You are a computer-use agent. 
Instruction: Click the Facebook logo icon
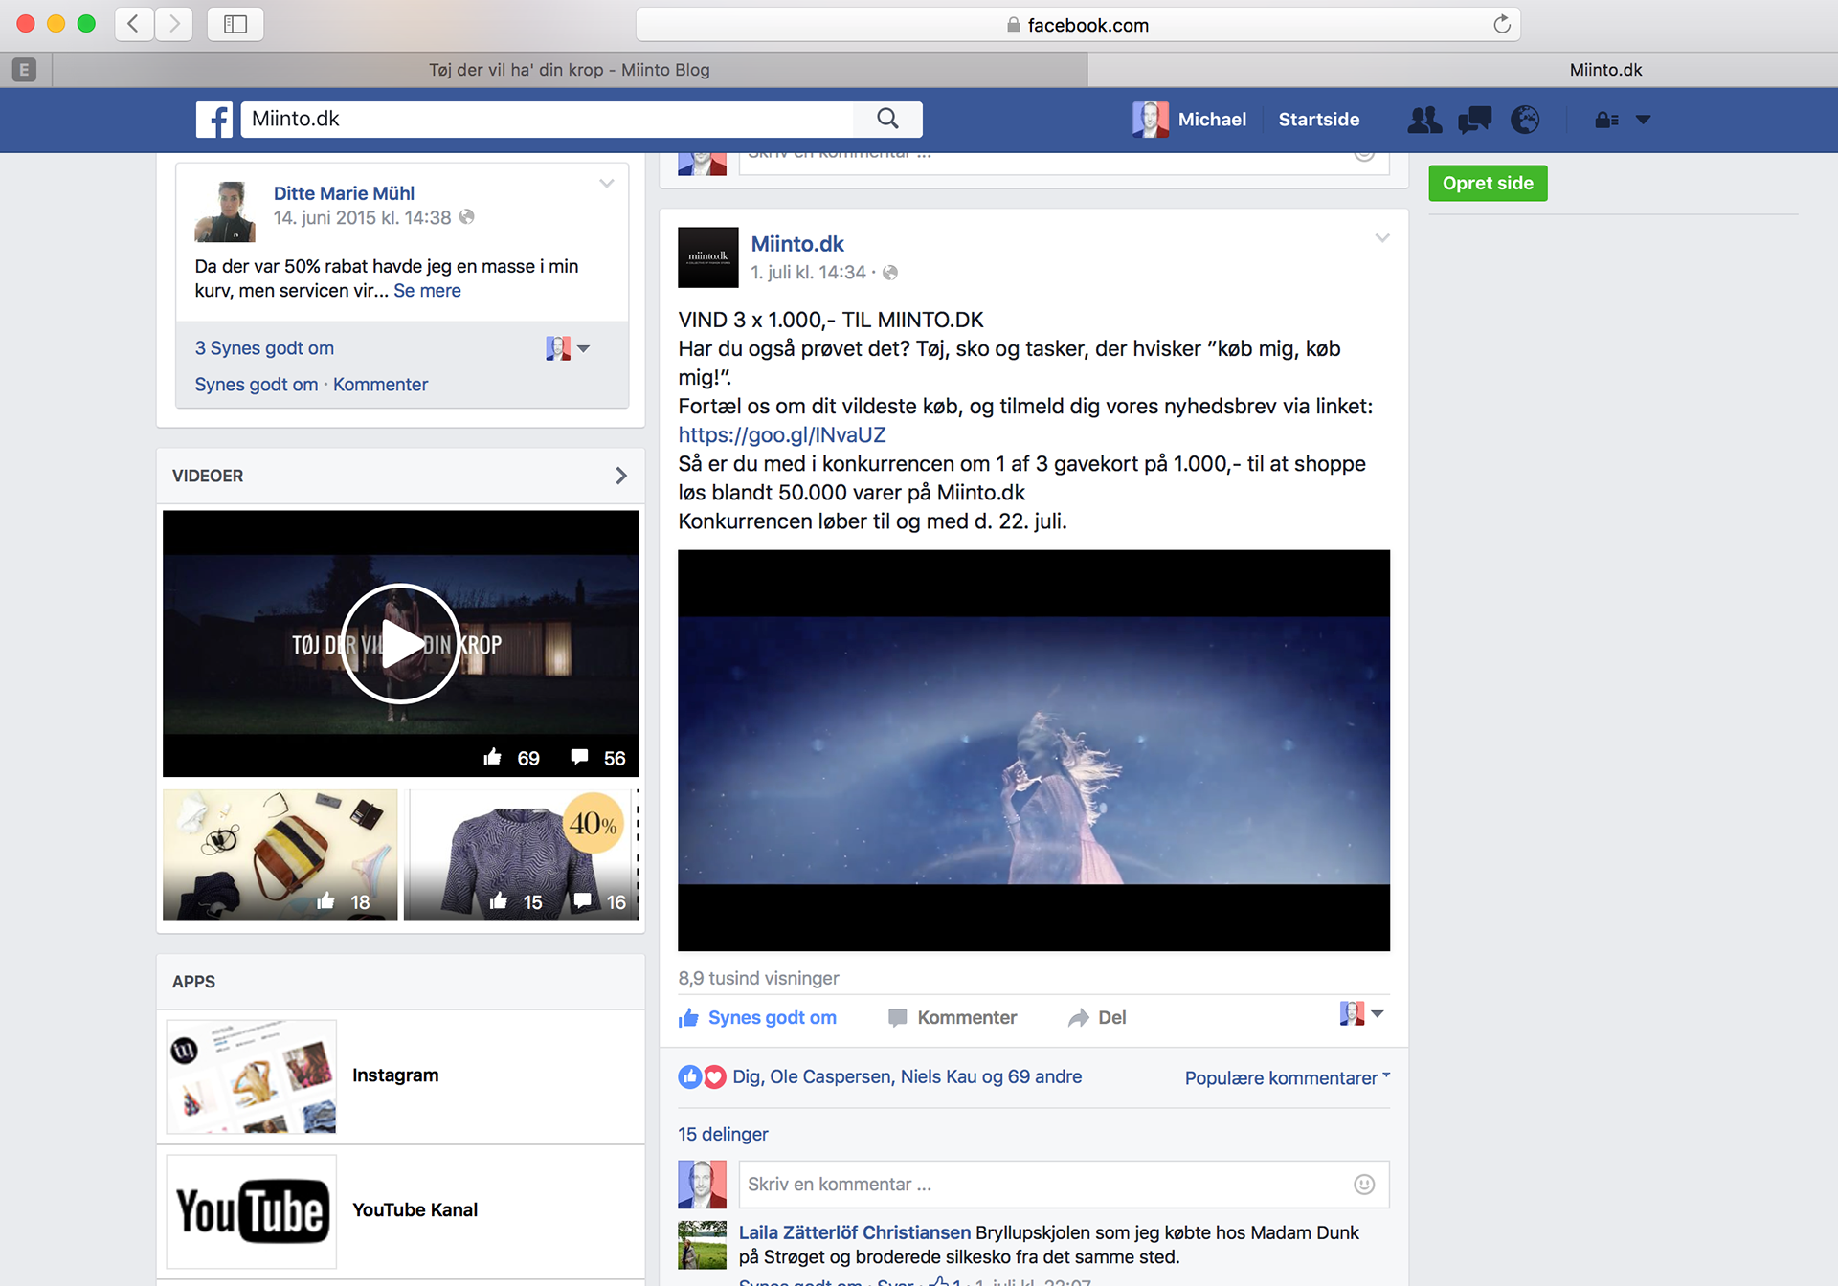[214, 120]
